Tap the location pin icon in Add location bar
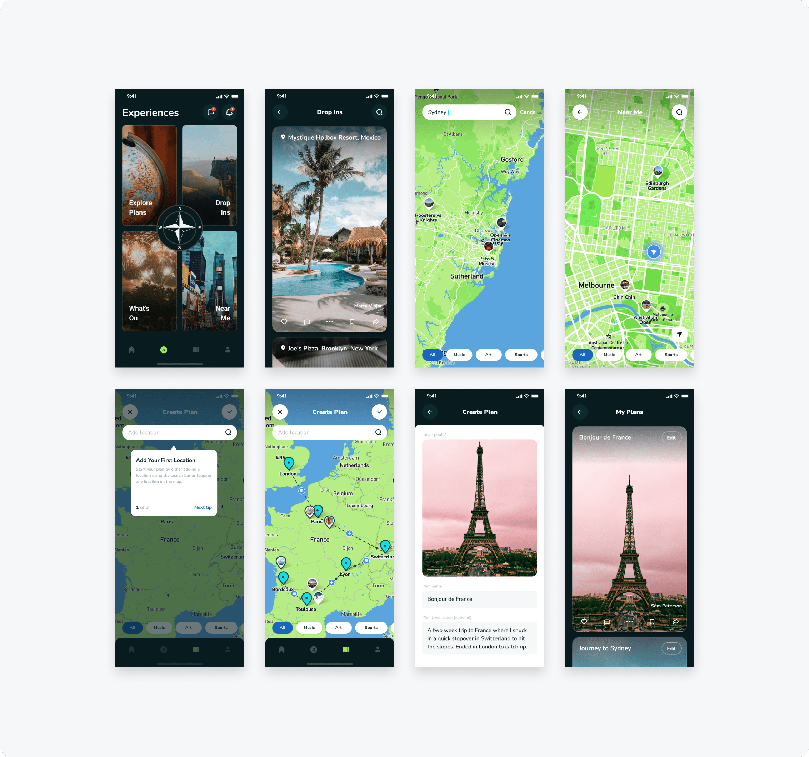Screen dimensions: 809x757 pyautogui.click(x=228, y=432)
